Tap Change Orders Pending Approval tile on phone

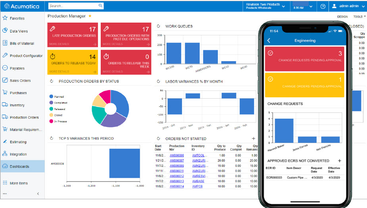click(305, 85)
